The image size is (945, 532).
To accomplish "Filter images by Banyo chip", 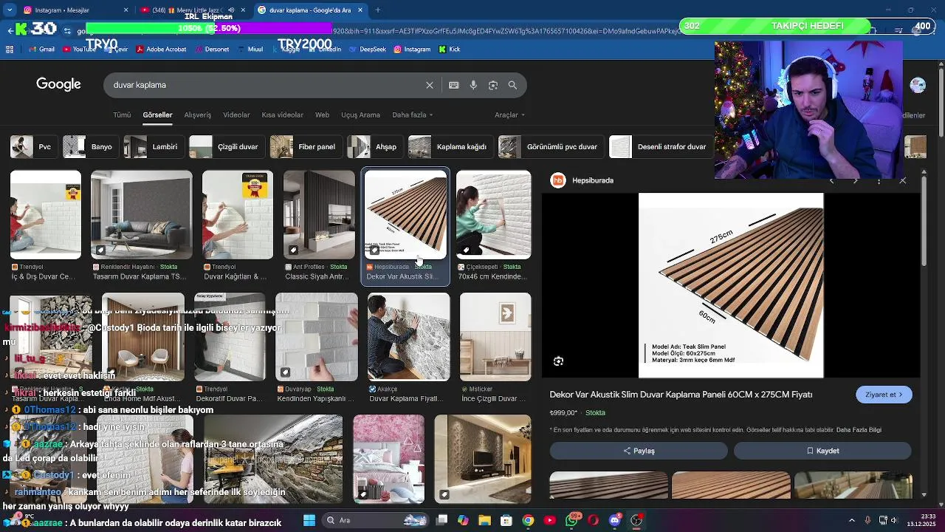I will [x=90, y=147].
